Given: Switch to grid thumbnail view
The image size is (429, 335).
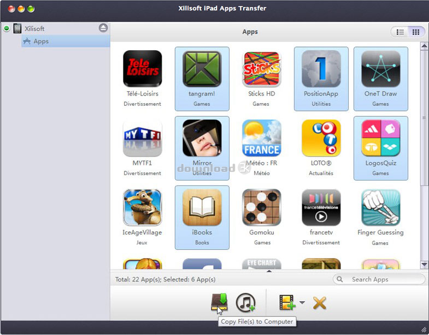Looking at the screenshot, I should point(416,32).
